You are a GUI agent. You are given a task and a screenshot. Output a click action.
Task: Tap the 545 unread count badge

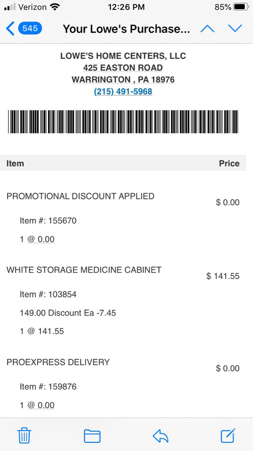pos(30,29)
